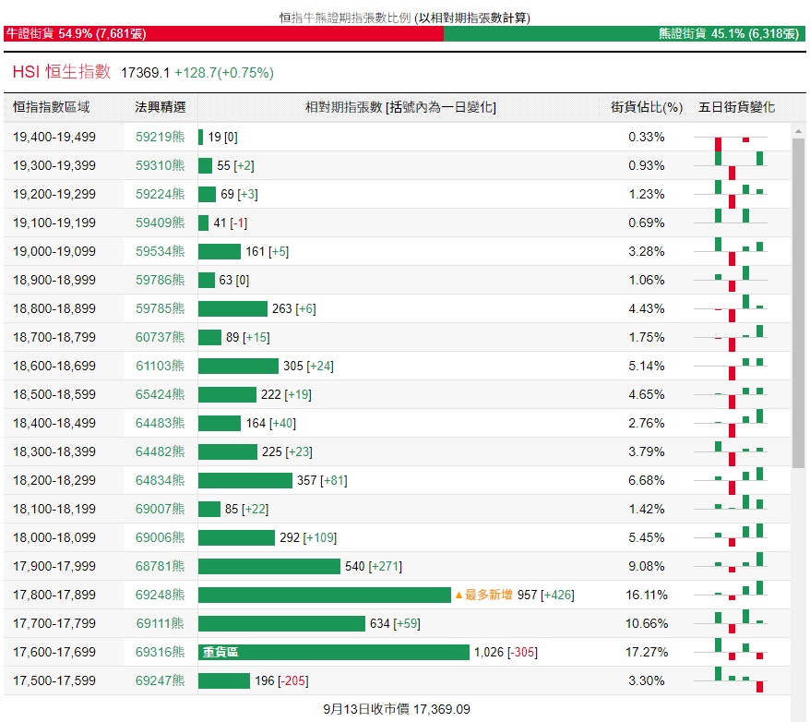This screenshot has width=810, height=722.
Task: Select the 61103熊 certificate link
Action: tap(160, 366)
